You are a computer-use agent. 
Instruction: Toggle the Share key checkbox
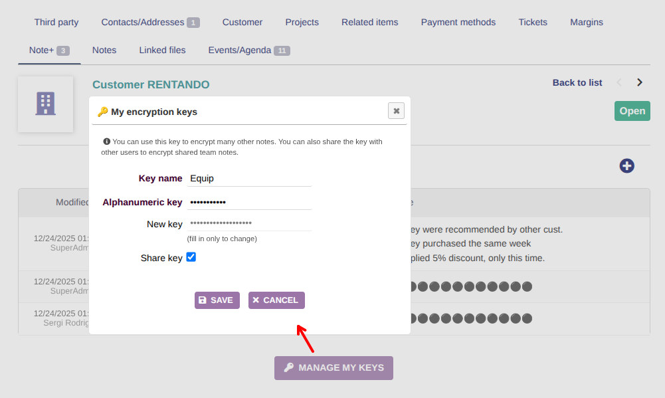[191, 257]
